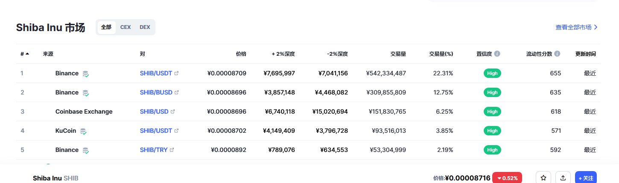Image resolution: width=619 pixels, height=183 pixels.
Task: Click the star watchlist icon
Action: point(543,178)
